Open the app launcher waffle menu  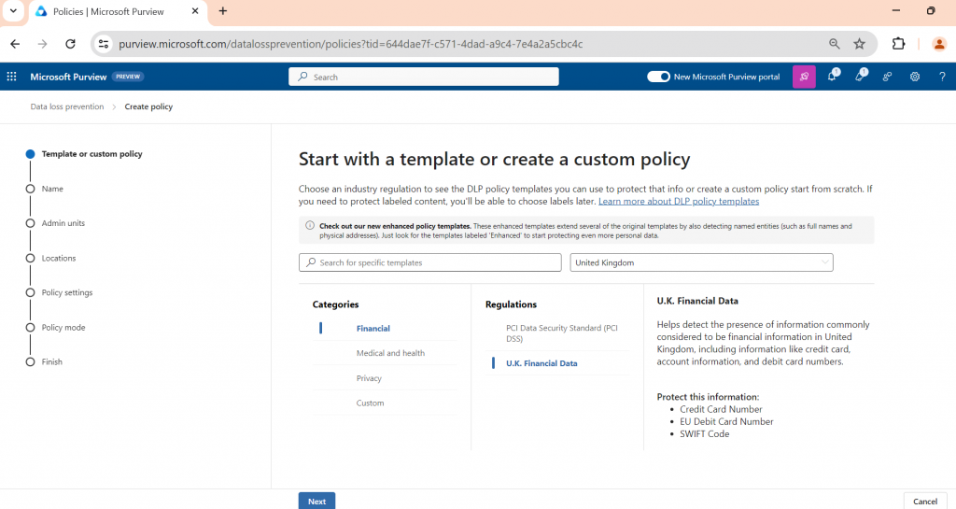12,77
